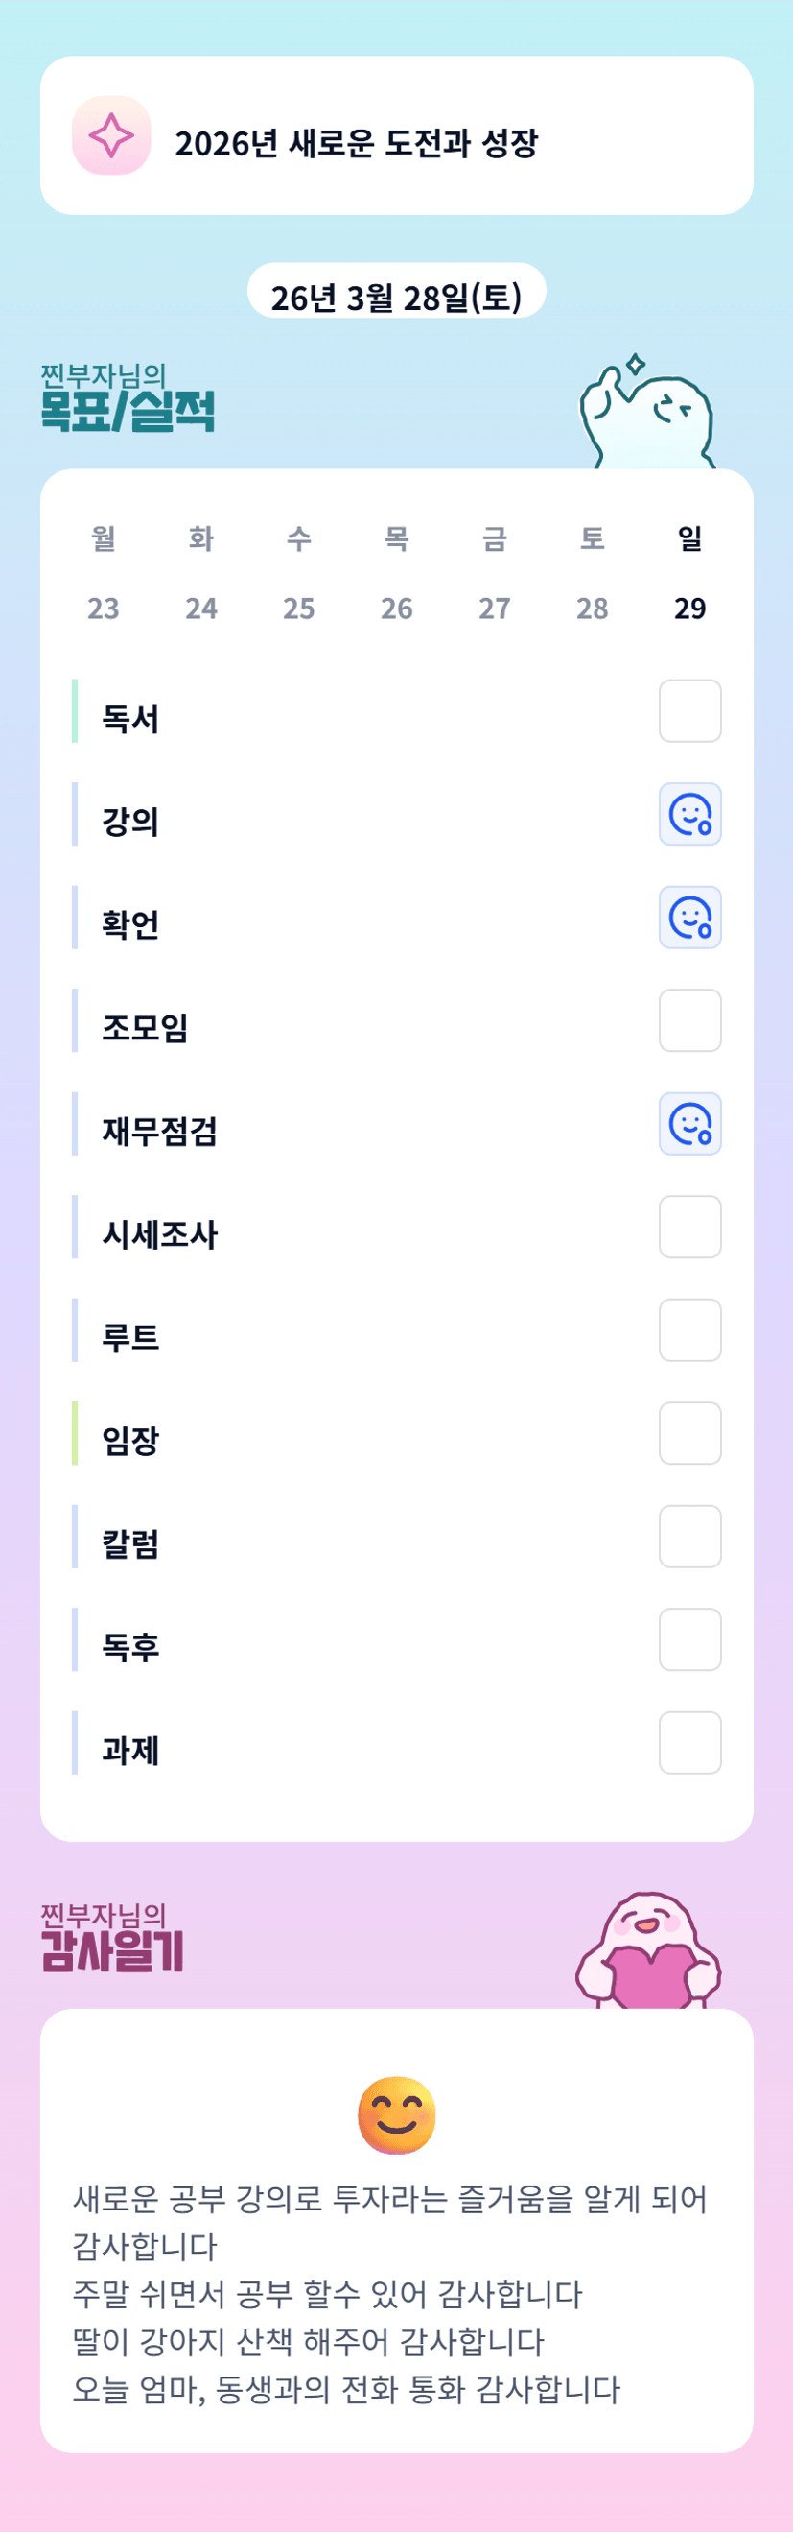Check the 조모임 checkbox
This screenshot has height=2532, width=793.
click(x=690, y=1020)
